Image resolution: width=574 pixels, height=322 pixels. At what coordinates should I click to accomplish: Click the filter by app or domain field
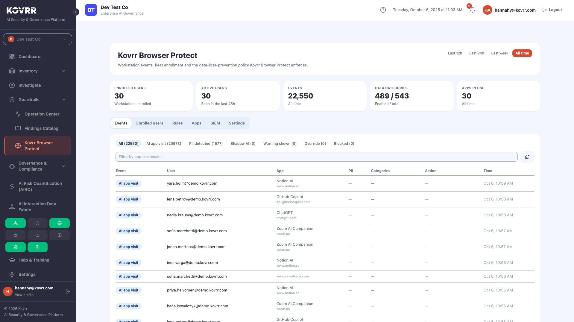(x=316, y=157)
